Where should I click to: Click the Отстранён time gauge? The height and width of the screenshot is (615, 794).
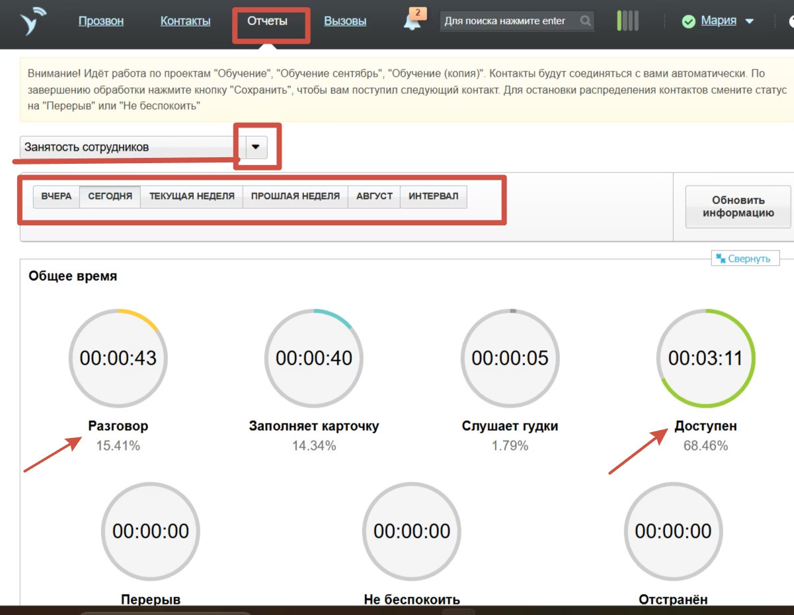pos(673,530)
